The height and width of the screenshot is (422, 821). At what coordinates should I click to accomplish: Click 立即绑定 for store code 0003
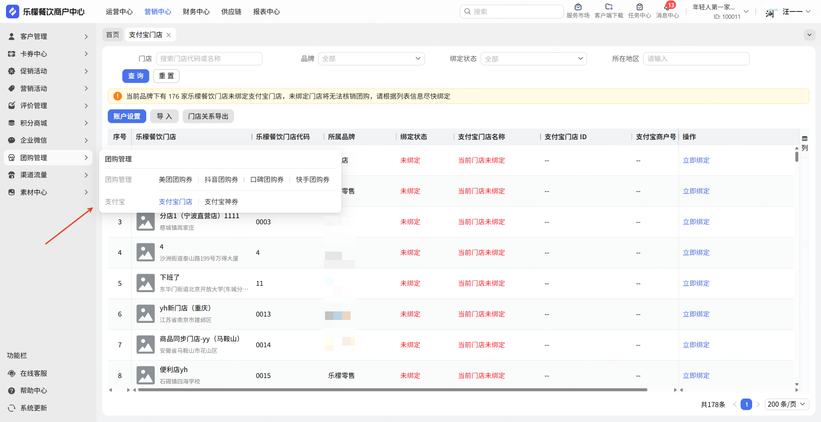tap(696, 222)
